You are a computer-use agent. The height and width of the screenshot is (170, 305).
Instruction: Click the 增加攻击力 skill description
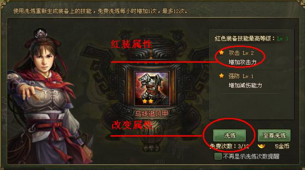[x=242, y=62]
